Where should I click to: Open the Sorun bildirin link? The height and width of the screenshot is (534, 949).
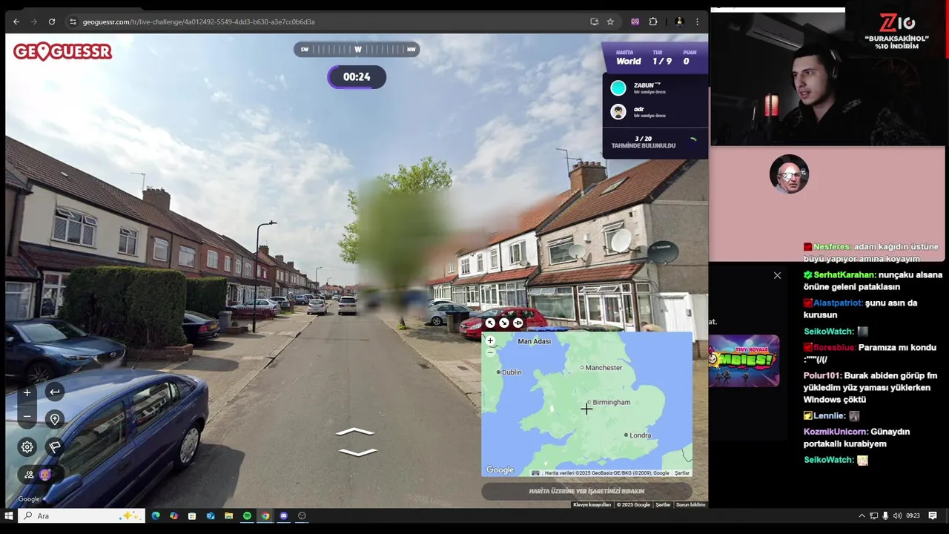690,505
